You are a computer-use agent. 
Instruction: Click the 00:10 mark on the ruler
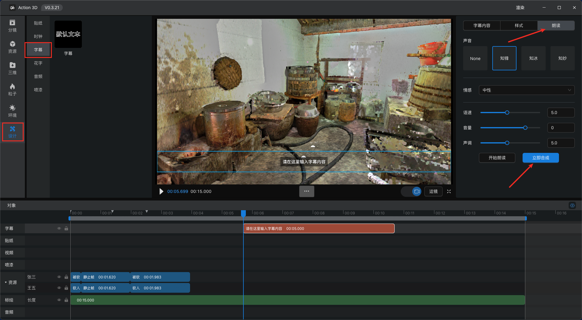[380, 213]
